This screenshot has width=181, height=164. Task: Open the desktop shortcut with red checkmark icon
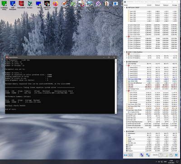pyautogui.click(x=64, y=4)
